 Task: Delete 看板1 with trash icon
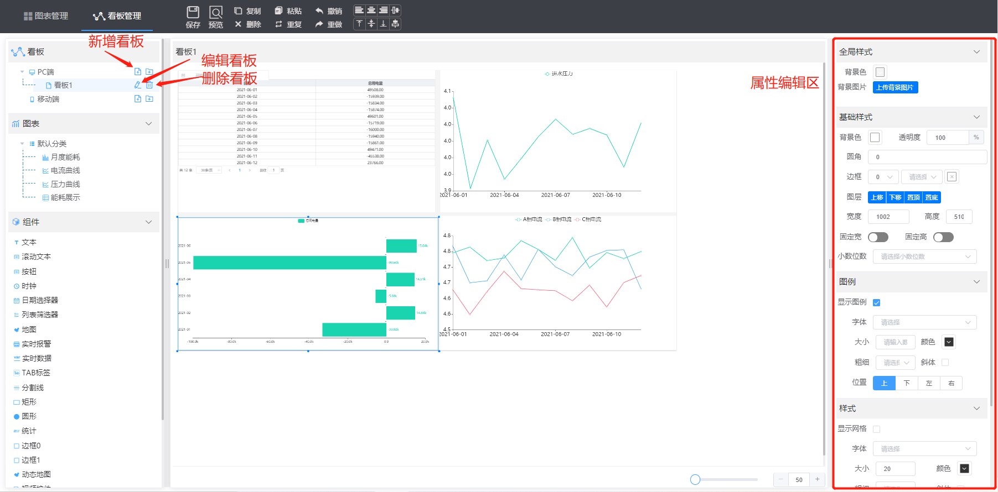(149, 85)
